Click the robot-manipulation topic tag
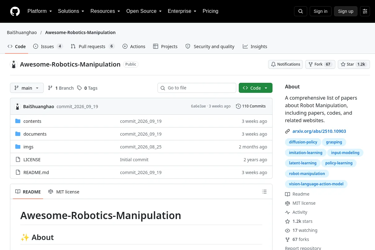This screenshot has width=375, height=250. click(x=307, y=174)
